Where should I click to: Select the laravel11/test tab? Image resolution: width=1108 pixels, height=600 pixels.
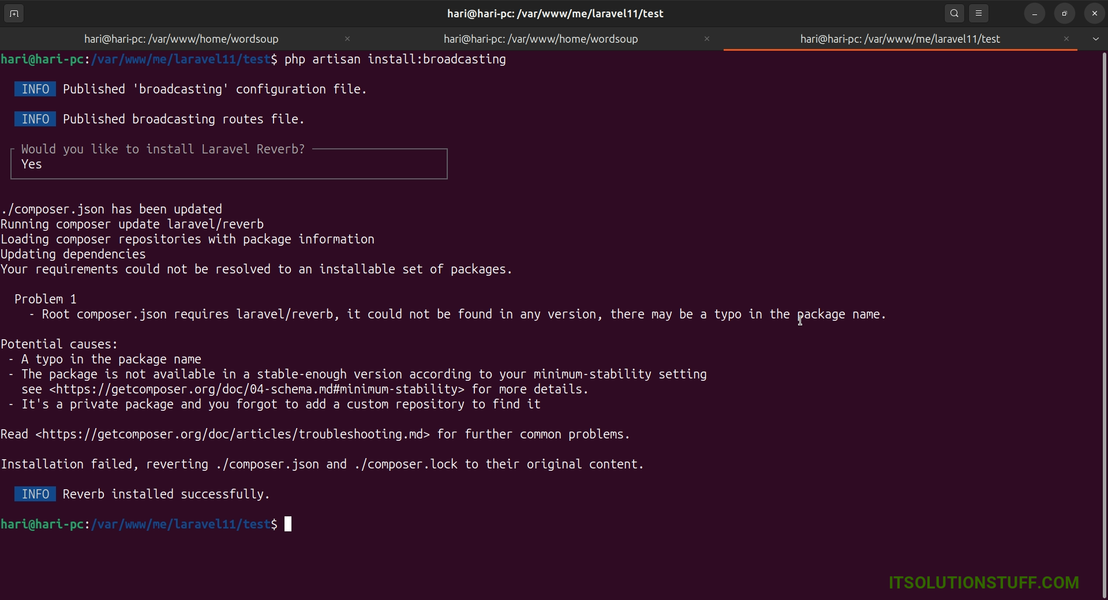900,39
